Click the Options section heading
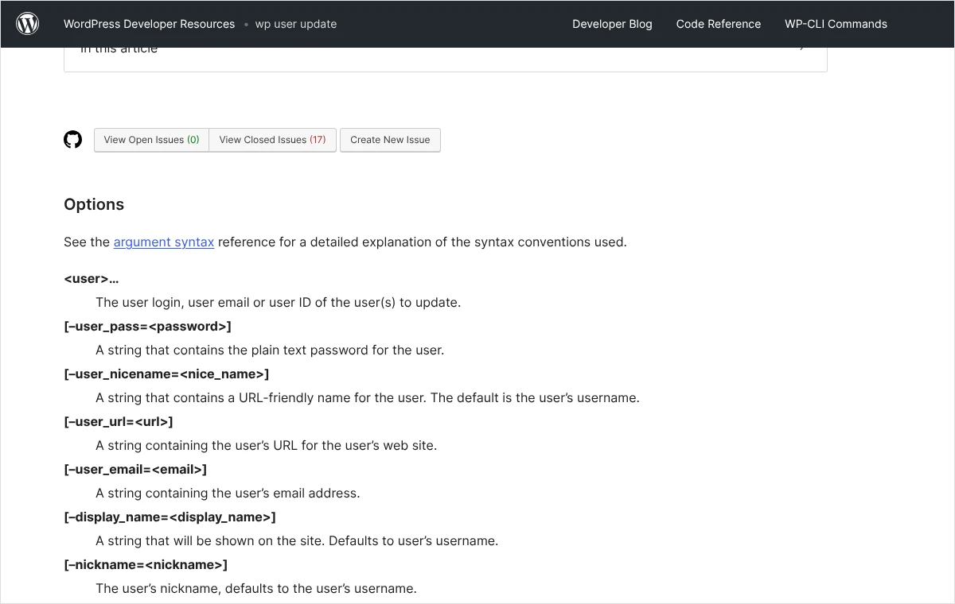Image resolution: width=955 pixels, height=604 pixels. pos(94,204)
